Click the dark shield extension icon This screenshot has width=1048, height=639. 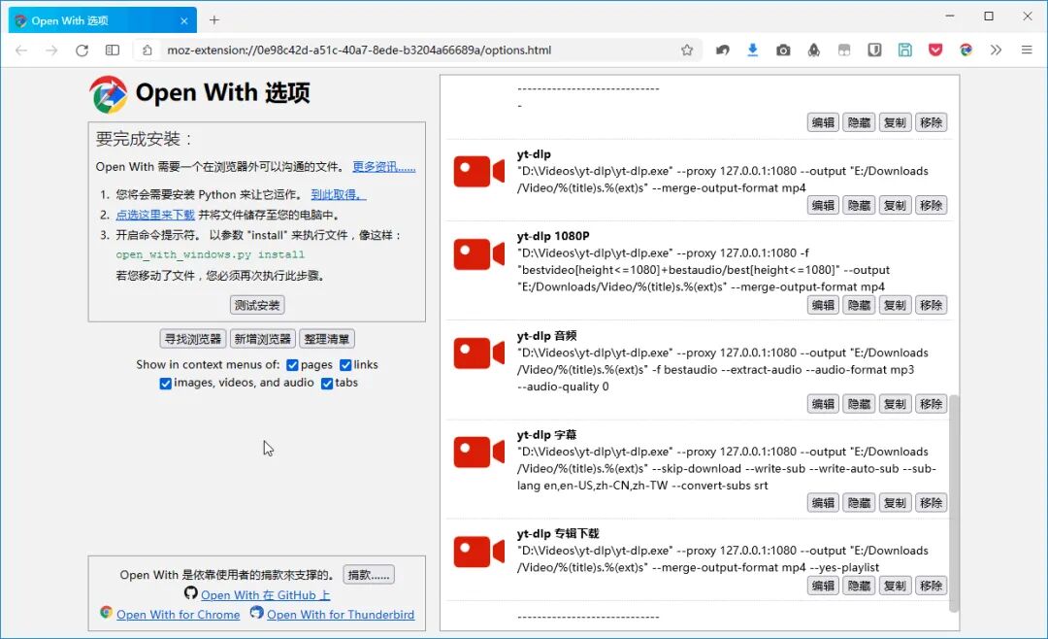(874, 50)
